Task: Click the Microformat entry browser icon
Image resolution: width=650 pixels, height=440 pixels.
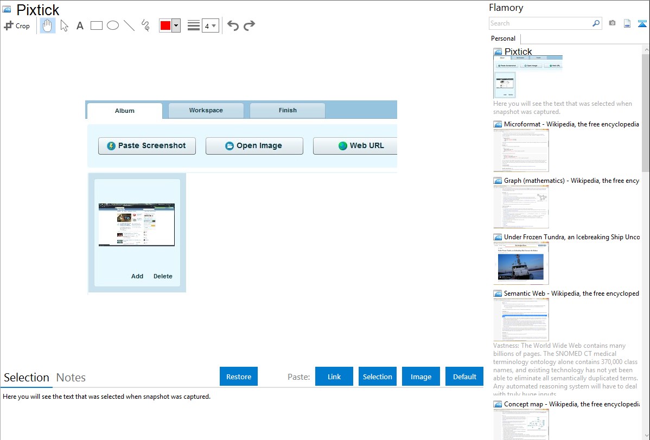Action: (498, 124)
